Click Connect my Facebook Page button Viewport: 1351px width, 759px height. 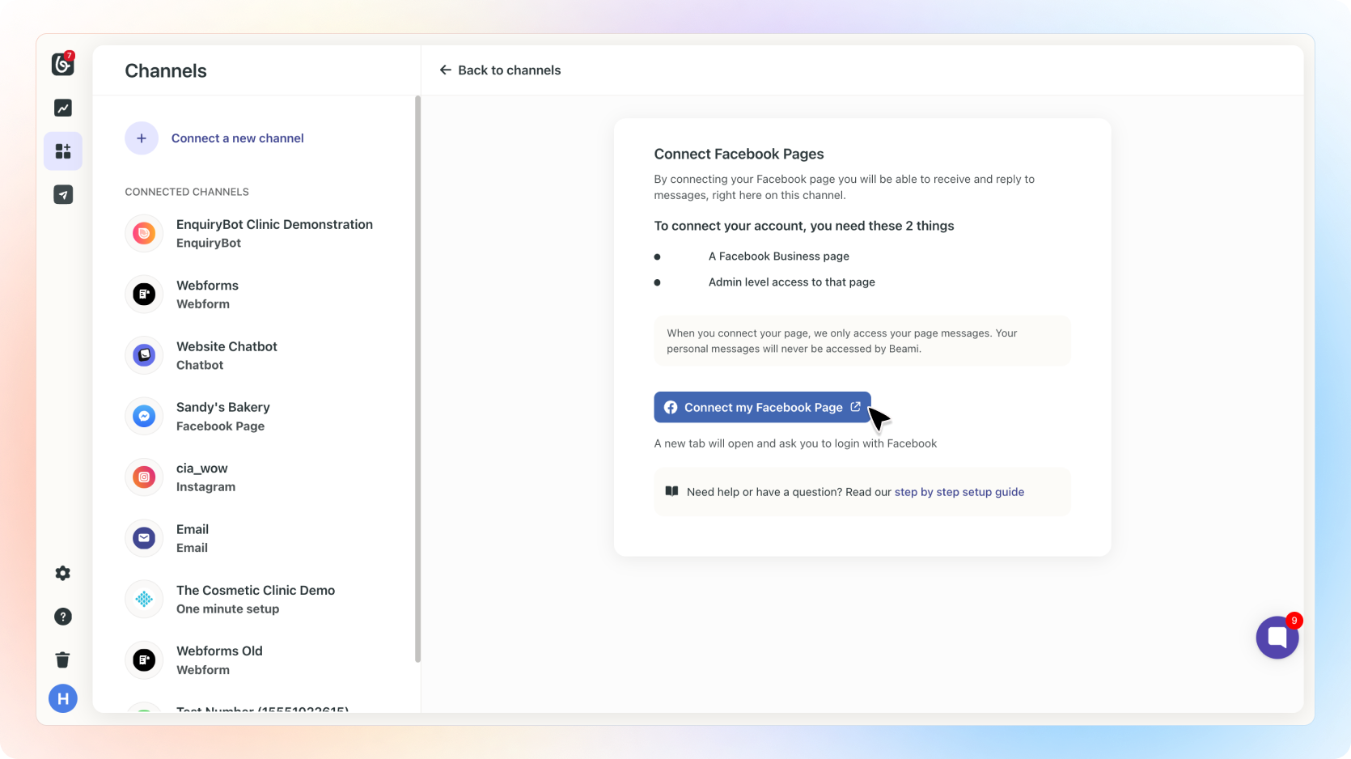tap(762, 407)
